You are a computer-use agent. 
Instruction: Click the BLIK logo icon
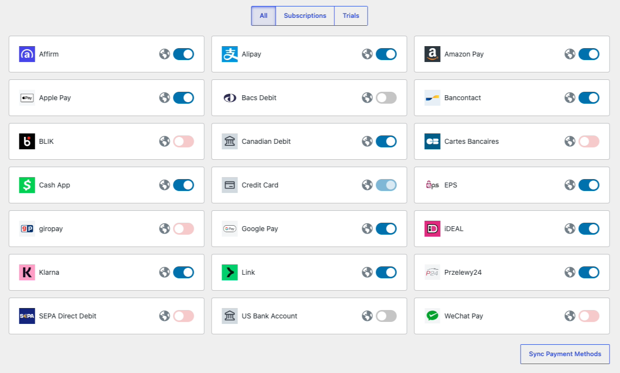[x=27, y=141]
